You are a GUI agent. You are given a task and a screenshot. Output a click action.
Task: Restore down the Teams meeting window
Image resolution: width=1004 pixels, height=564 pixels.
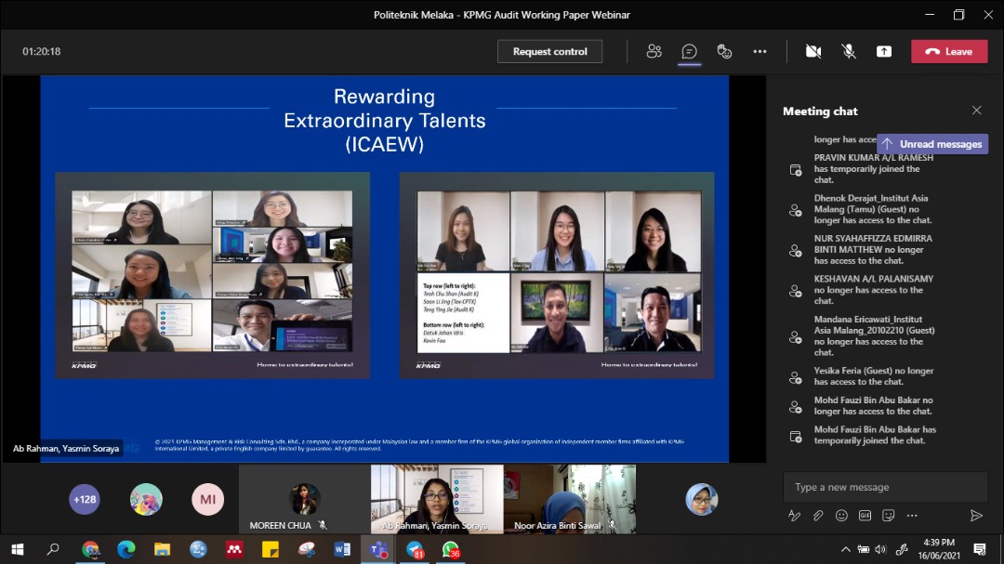point(958,14)
